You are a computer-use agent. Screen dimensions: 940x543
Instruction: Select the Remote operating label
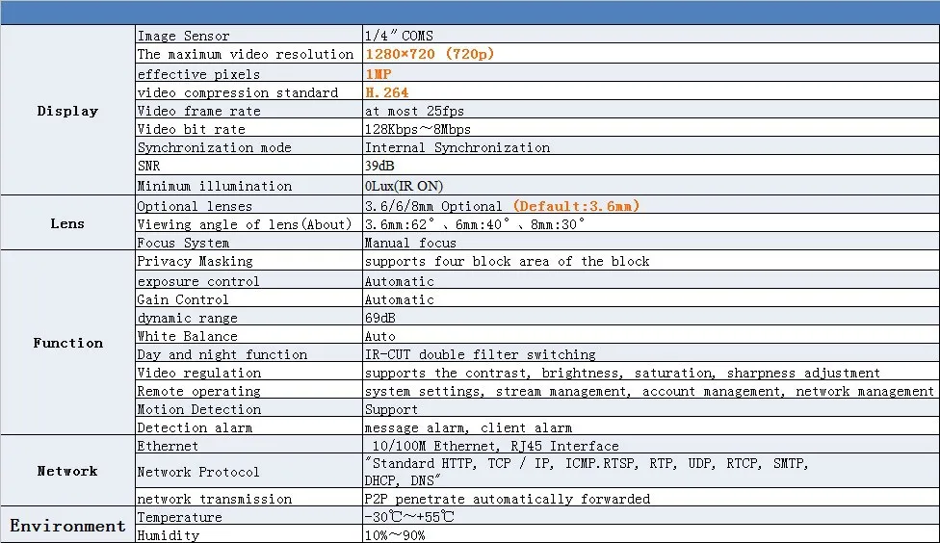click(x=198, y=391)
